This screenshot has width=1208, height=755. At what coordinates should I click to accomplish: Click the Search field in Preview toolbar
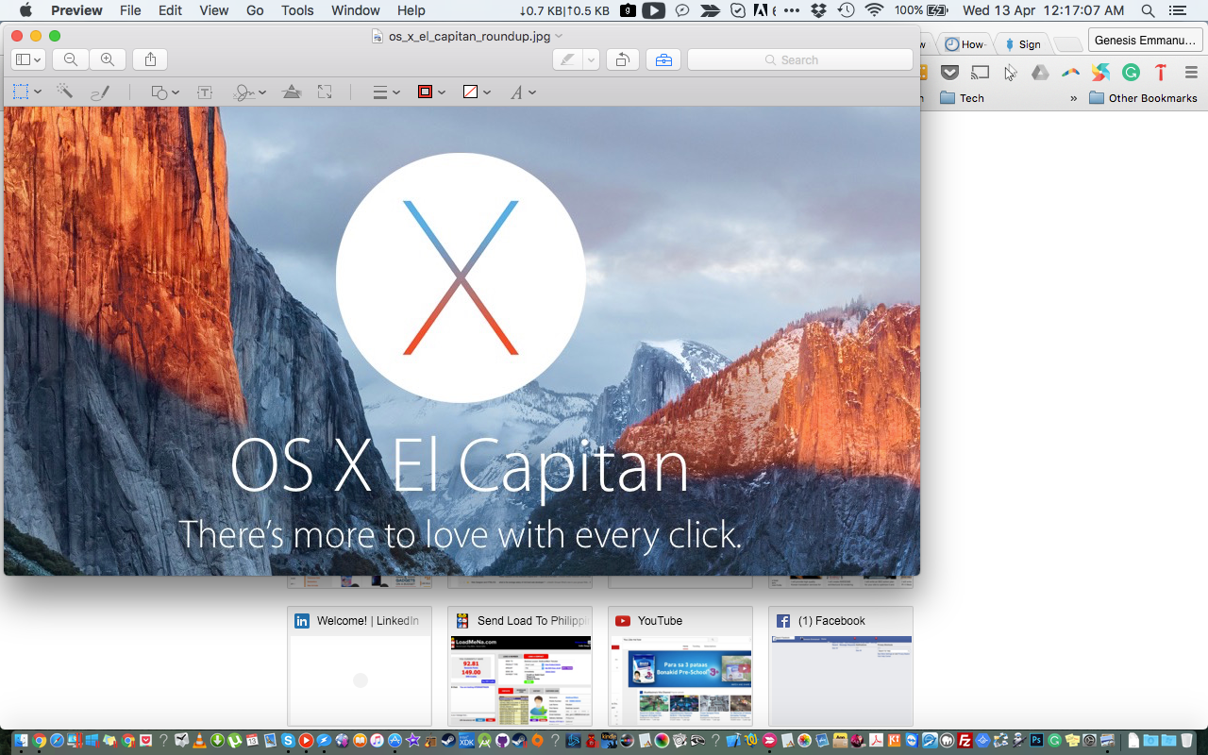799,59
